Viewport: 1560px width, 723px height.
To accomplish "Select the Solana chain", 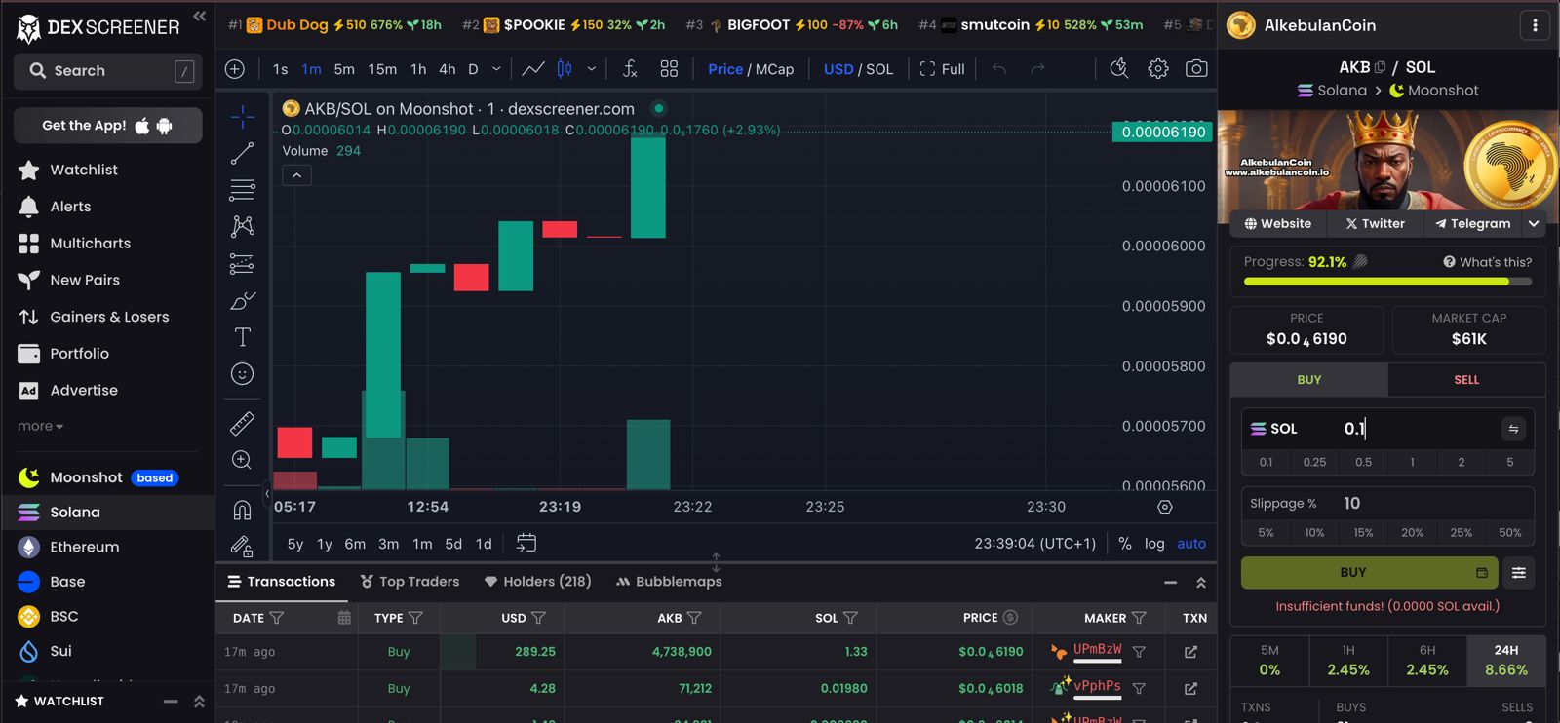I will click(x=107, y=512).
